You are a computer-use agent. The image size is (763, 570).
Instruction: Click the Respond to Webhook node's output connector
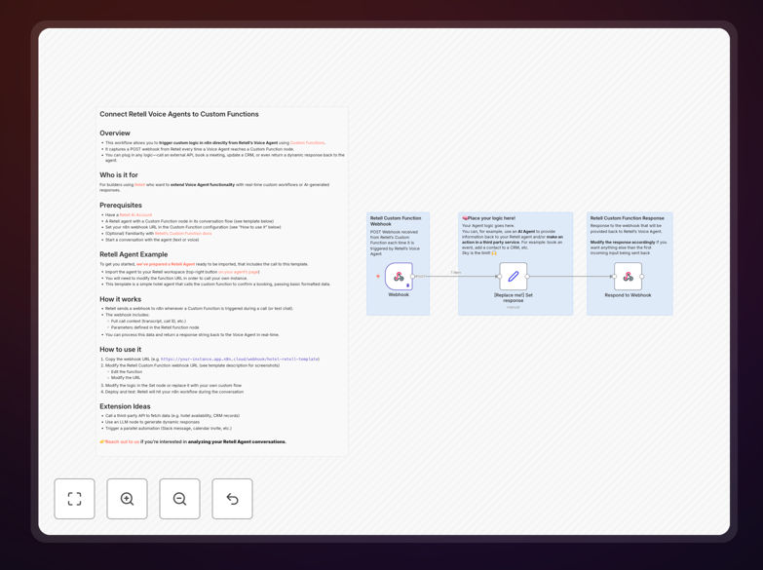(x=642, y=277)
